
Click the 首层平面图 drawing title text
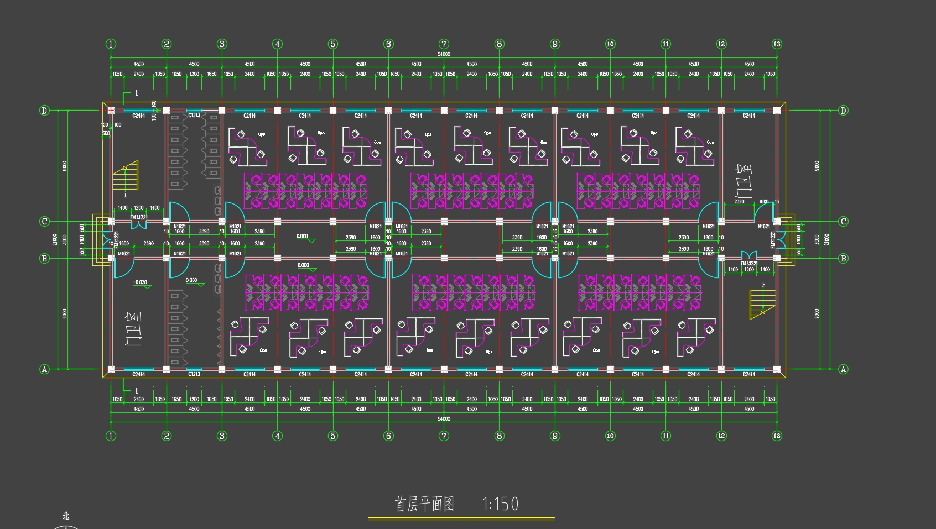coord(424,504)
